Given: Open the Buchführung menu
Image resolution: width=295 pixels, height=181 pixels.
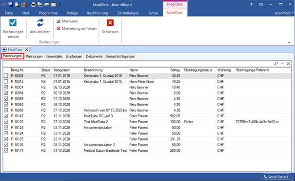Looking at the screenshot, I should (98, 13).
